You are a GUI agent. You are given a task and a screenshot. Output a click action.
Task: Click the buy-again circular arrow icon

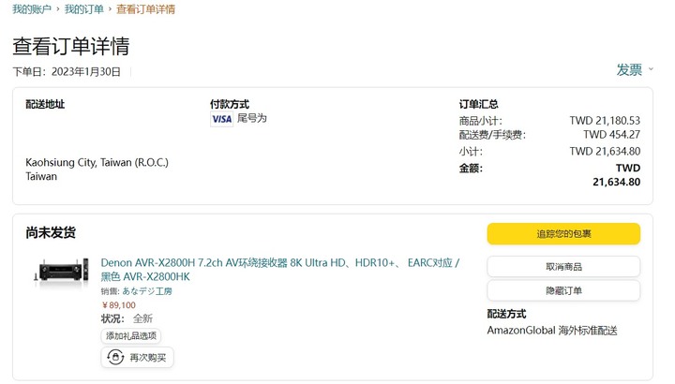pyautogui.click(x=115, y=358)
